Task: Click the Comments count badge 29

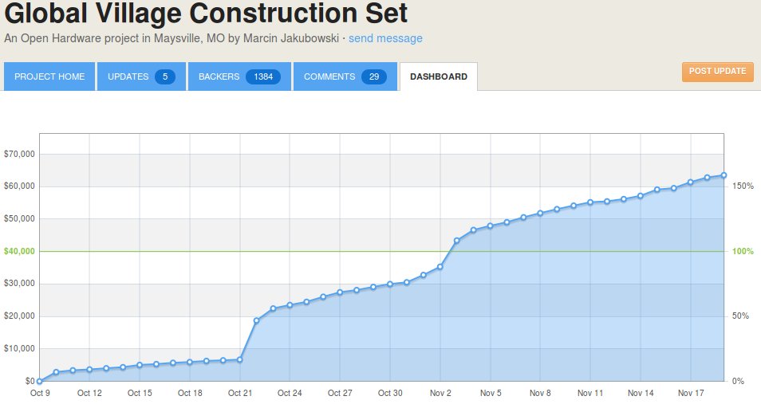Action: pos(373,76)
